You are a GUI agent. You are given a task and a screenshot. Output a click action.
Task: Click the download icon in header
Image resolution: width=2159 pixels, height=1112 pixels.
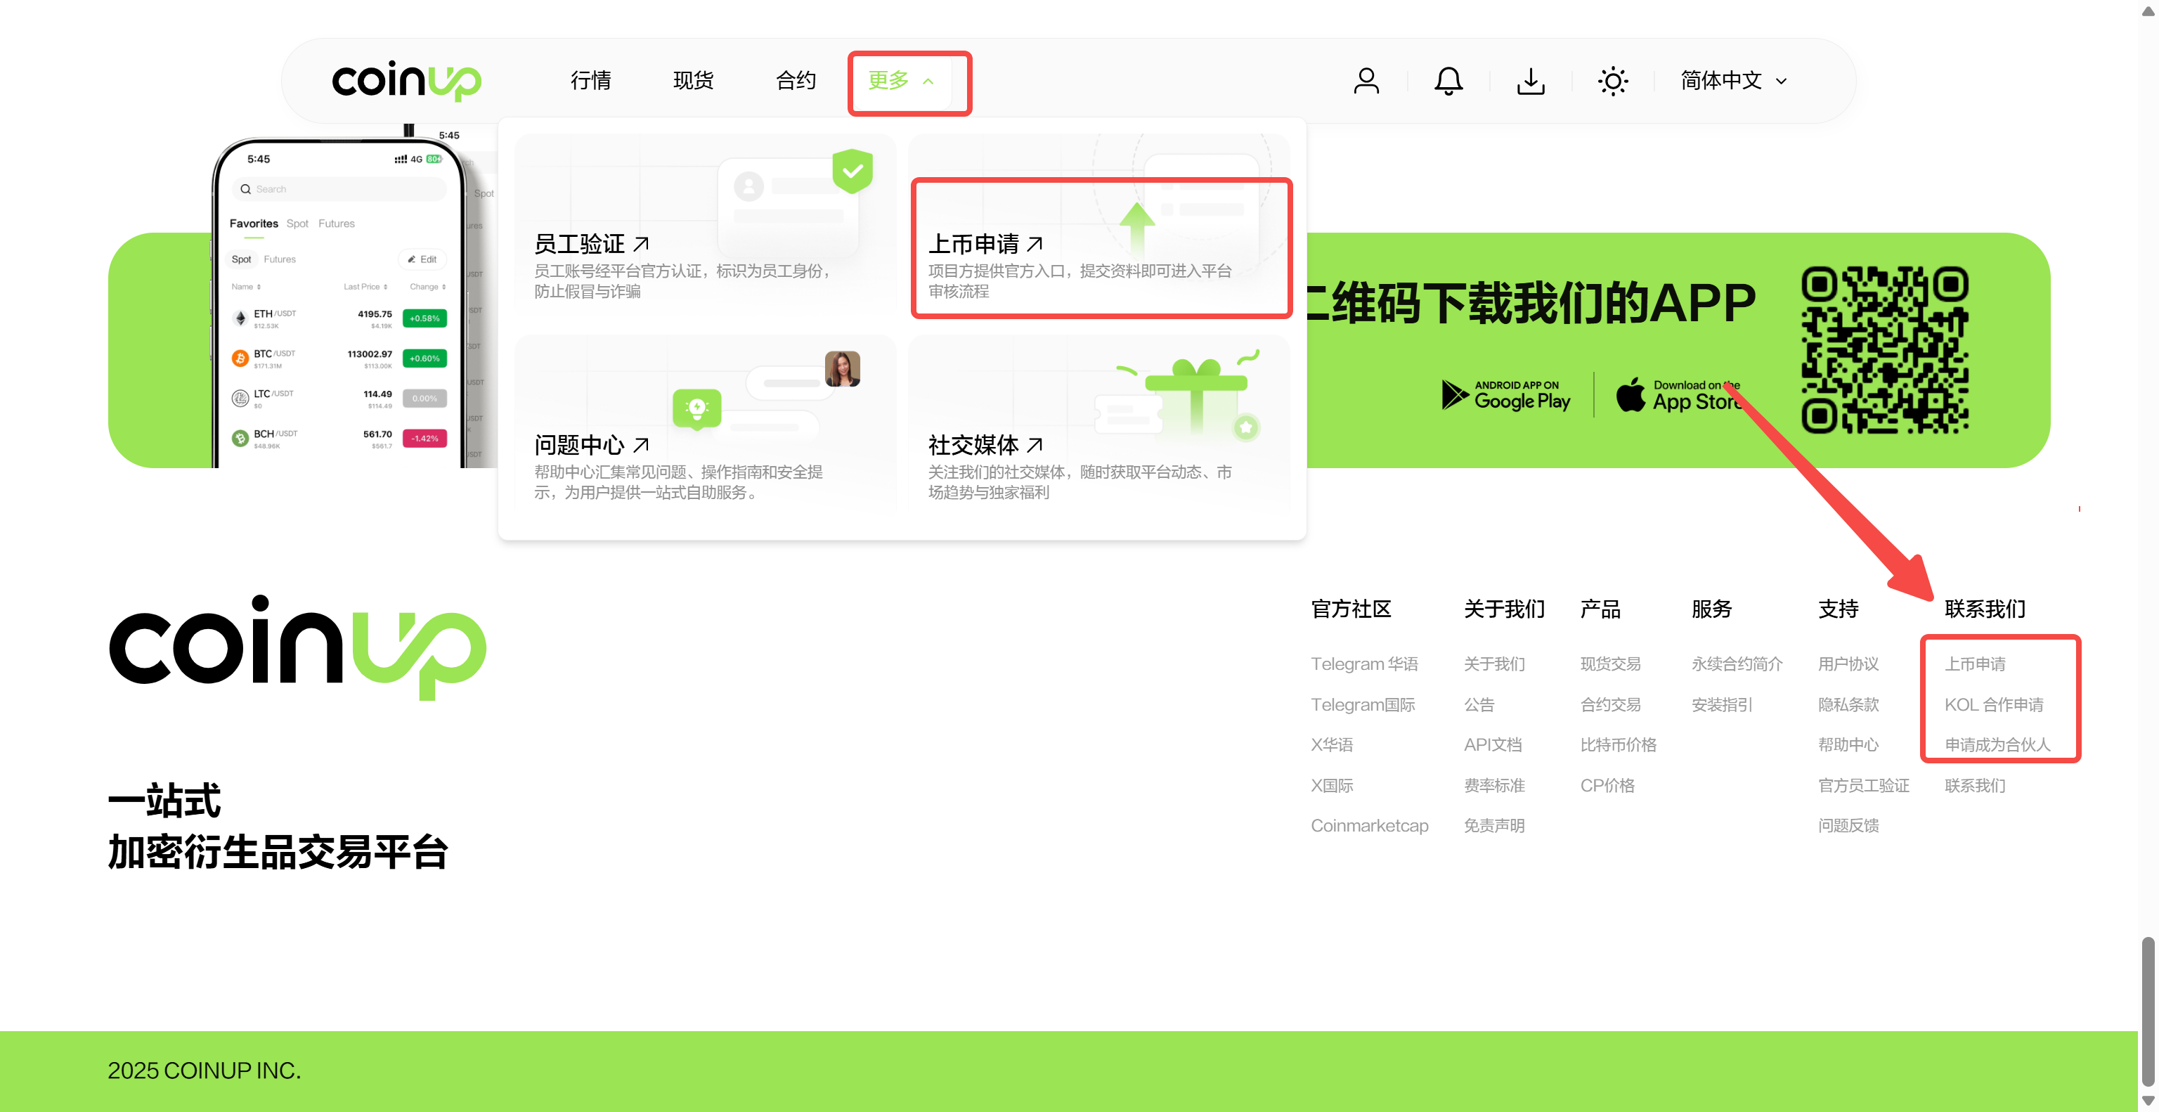click(1531, 82)
